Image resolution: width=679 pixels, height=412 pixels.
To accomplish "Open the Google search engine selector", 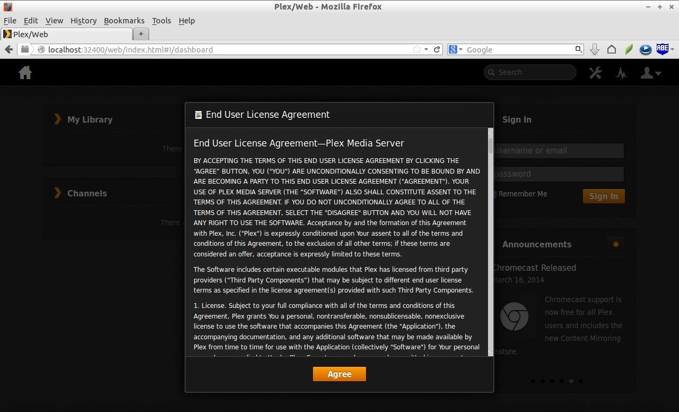I will coord(456,49).
